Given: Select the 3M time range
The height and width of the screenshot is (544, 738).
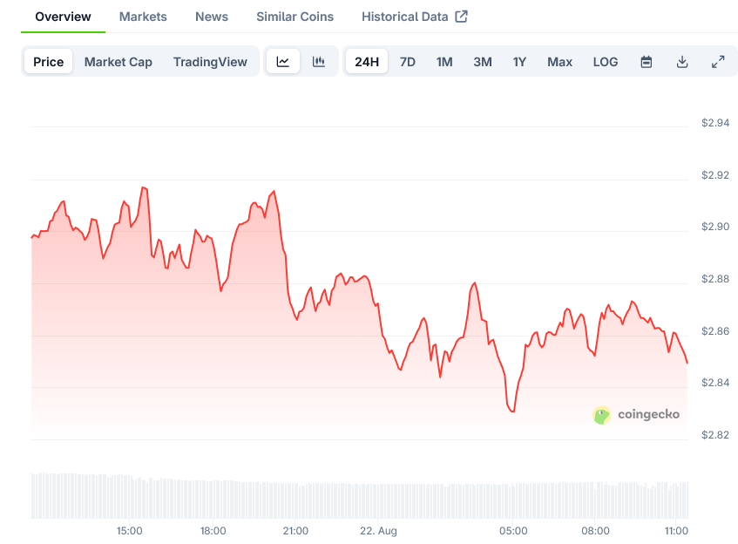Looking at the screenshot, I should click(483, 62).
